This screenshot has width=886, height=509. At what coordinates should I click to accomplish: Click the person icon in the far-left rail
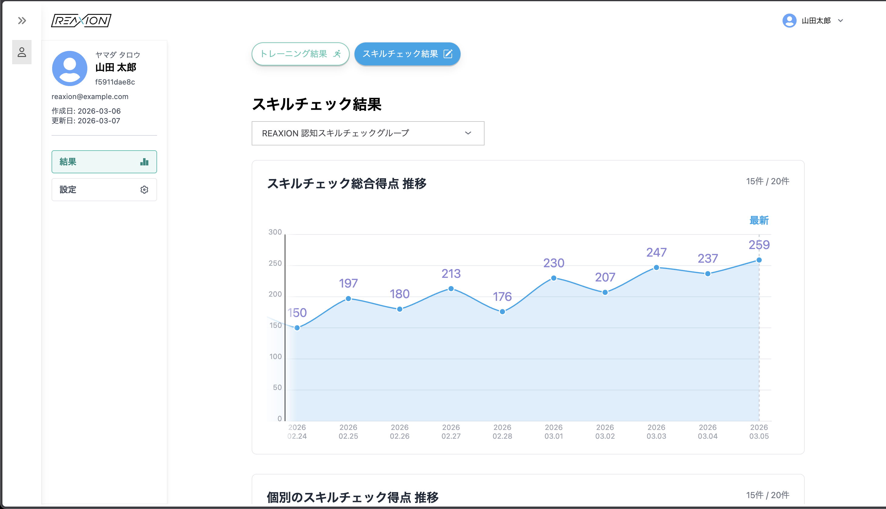coord(22,52)
